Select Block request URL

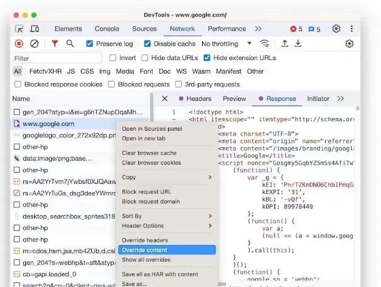pyautogui.click(x=167, y=192)
